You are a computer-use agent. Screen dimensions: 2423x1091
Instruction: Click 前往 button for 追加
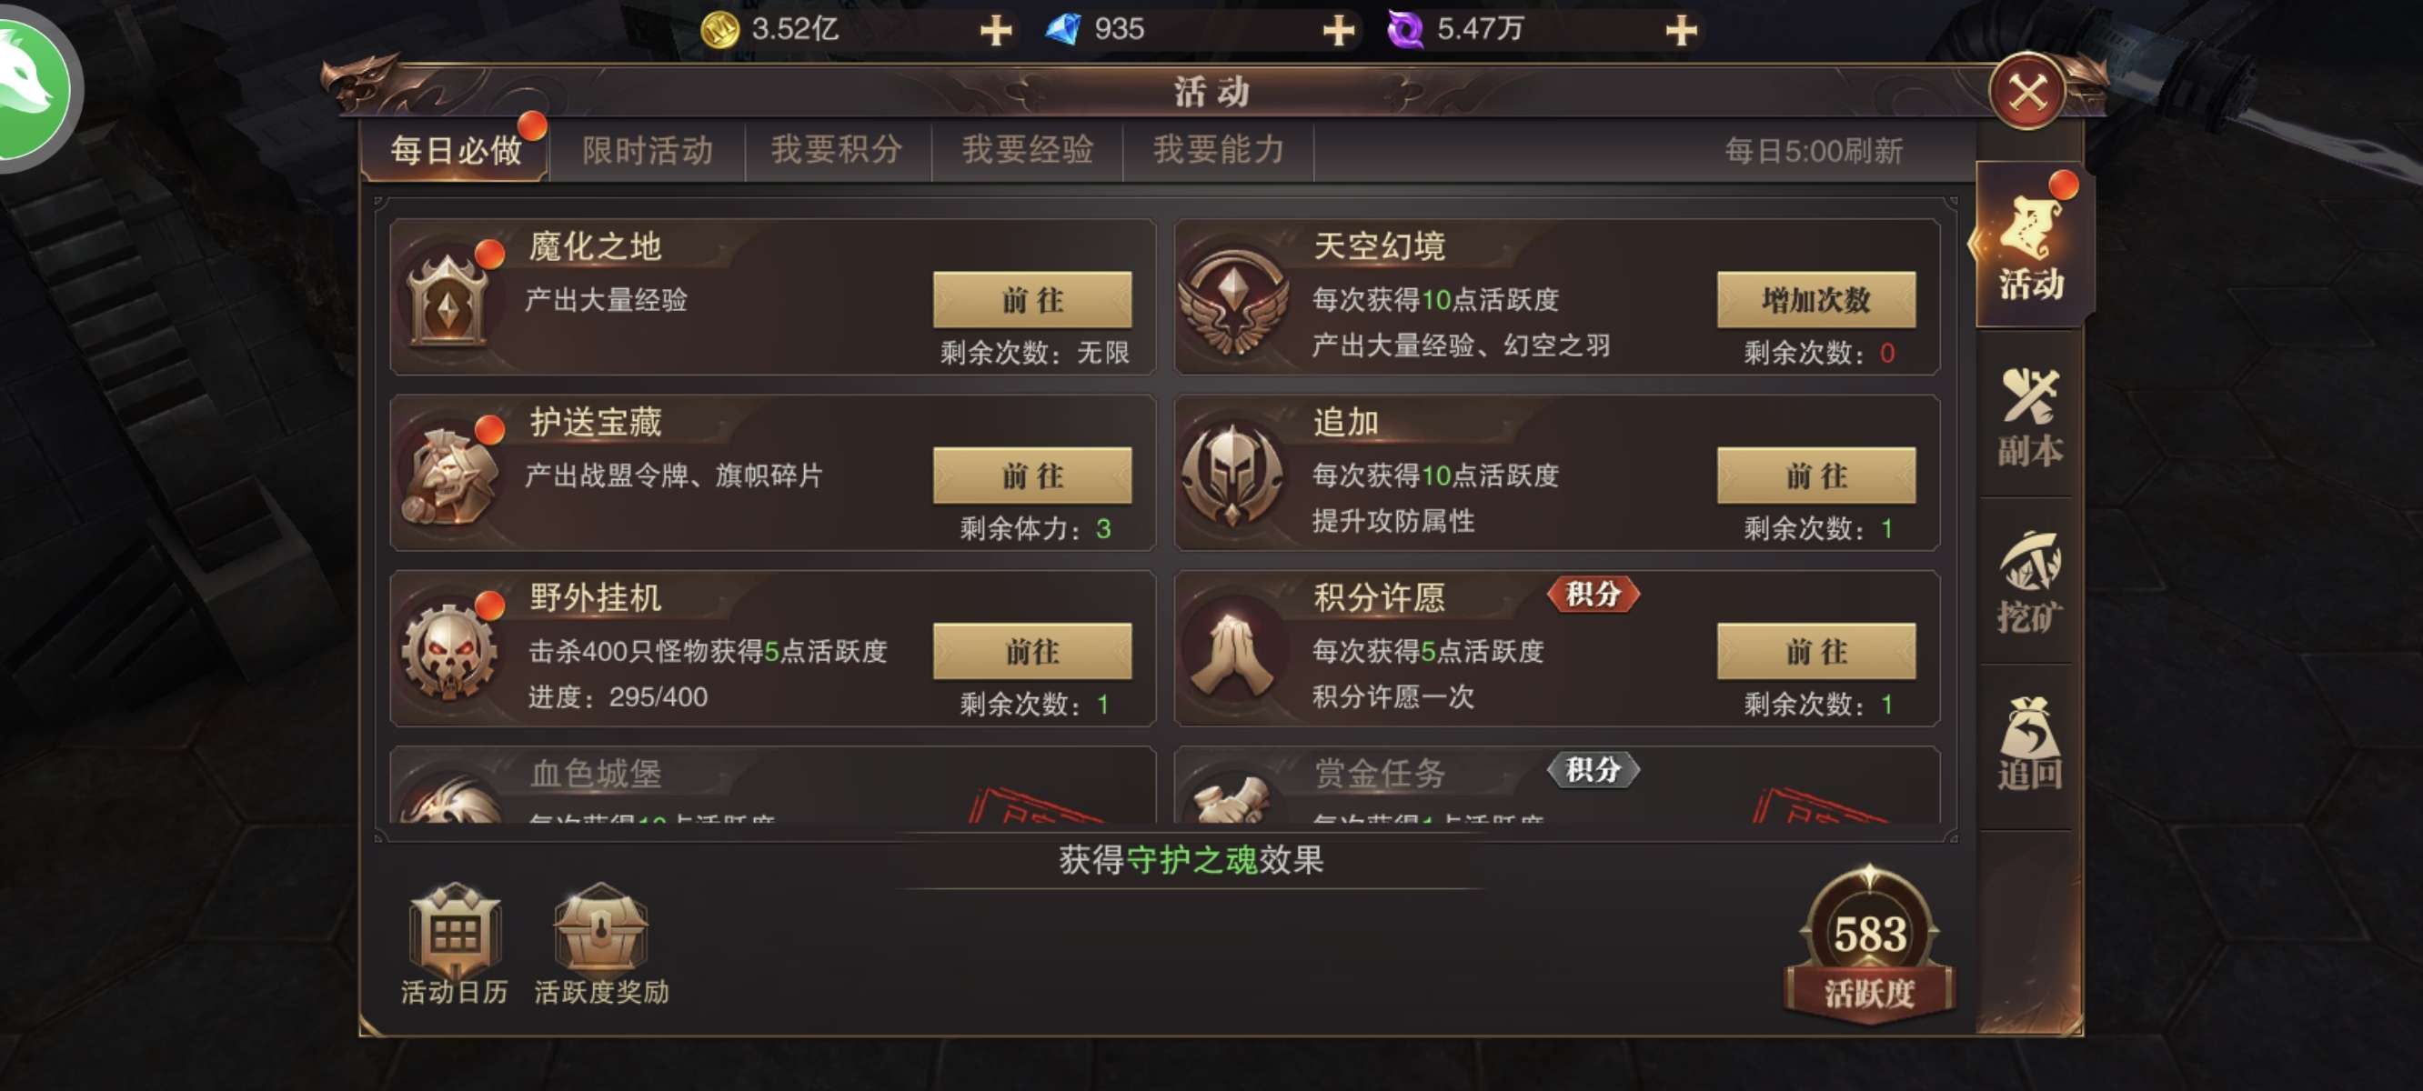coord(1815,475)
